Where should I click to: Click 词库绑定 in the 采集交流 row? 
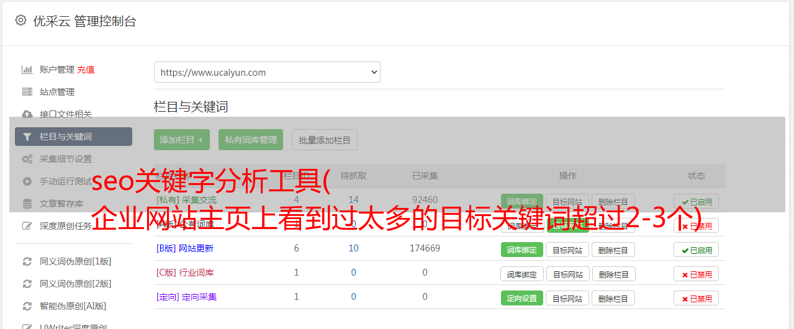pyautogui.click(x=522, y=202)
